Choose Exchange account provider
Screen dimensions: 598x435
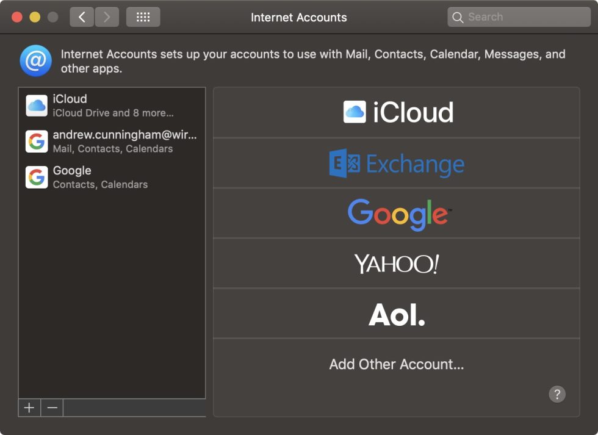tap(396, 163)
